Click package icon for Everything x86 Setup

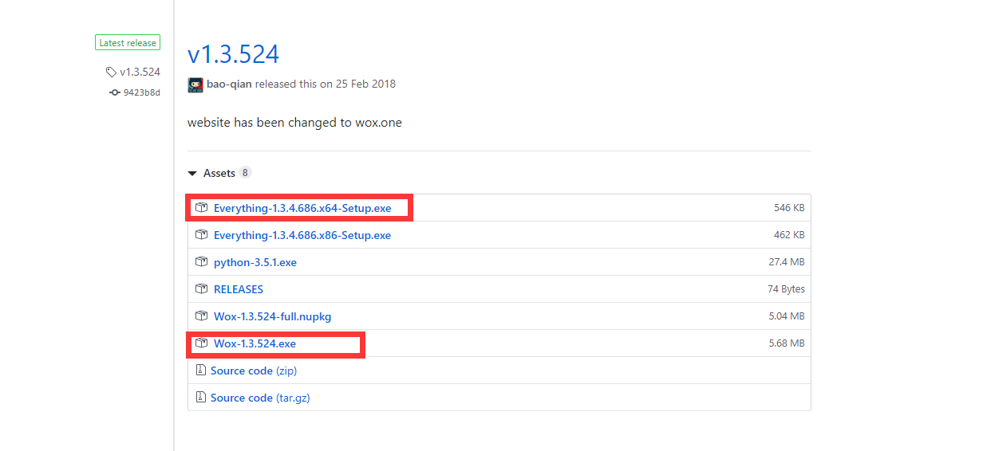pos(201,235)
